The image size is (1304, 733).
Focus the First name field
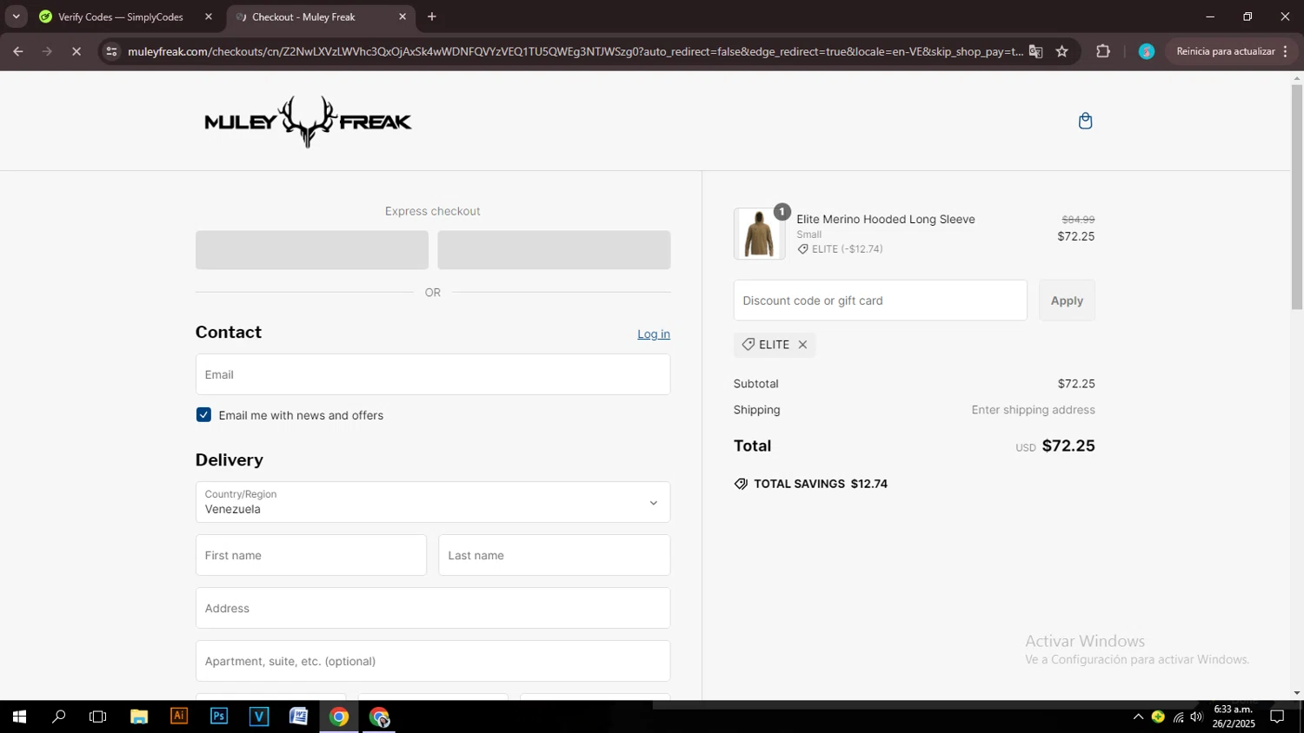point(311,555)
